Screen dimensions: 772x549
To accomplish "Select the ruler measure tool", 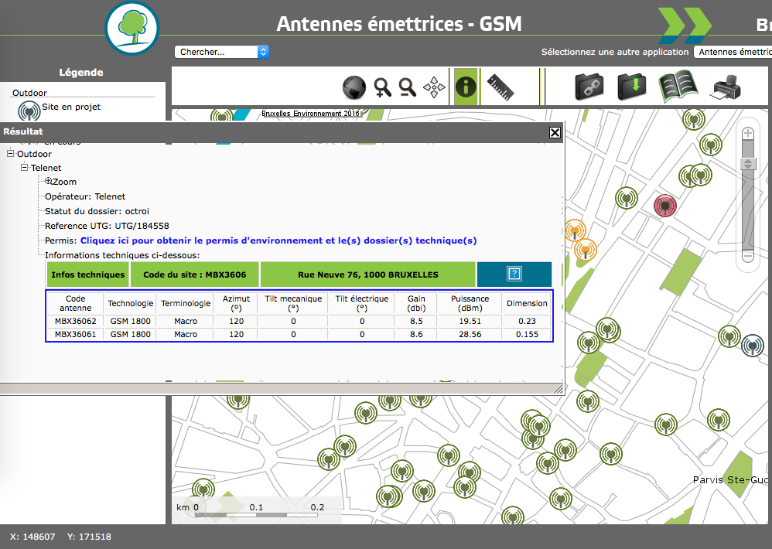I will tap(500, 87).
